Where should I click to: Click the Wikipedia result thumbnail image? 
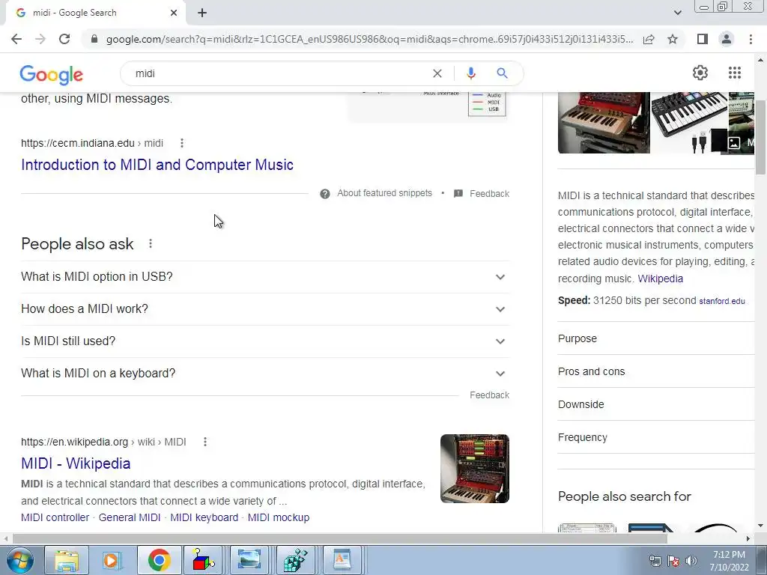pos(475,469)
